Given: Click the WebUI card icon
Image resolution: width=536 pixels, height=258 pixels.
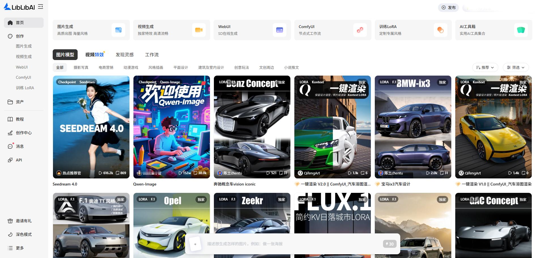Looking at the screenshot, I should (280, 30).
